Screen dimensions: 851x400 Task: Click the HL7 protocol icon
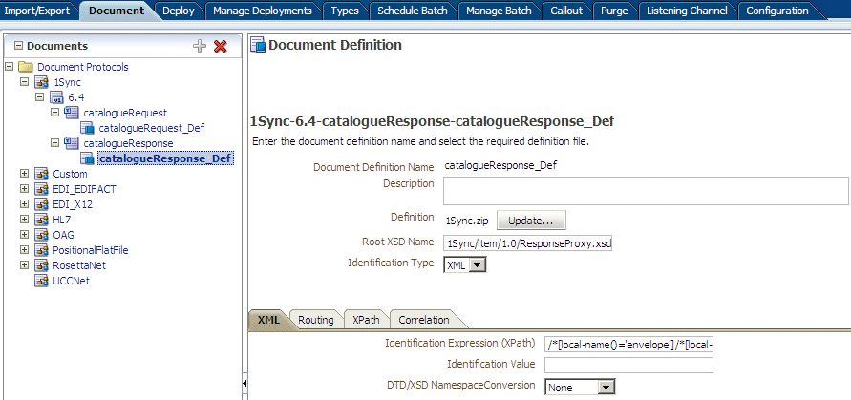(41, 220)
